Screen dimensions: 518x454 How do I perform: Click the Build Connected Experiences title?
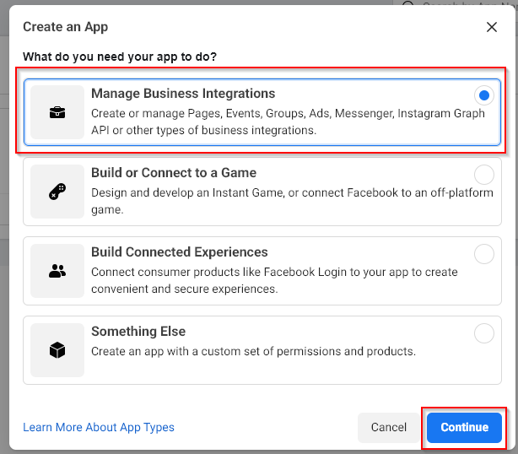point(180,252)
